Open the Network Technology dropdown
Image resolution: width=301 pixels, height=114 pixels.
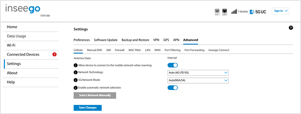click(198, 73)
